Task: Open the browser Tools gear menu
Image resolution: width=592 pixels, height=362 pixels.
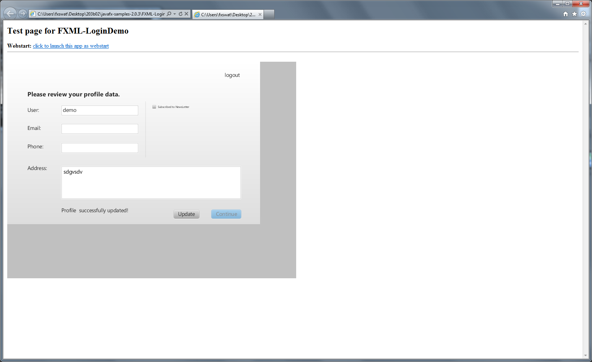Action: click(583, 14)
